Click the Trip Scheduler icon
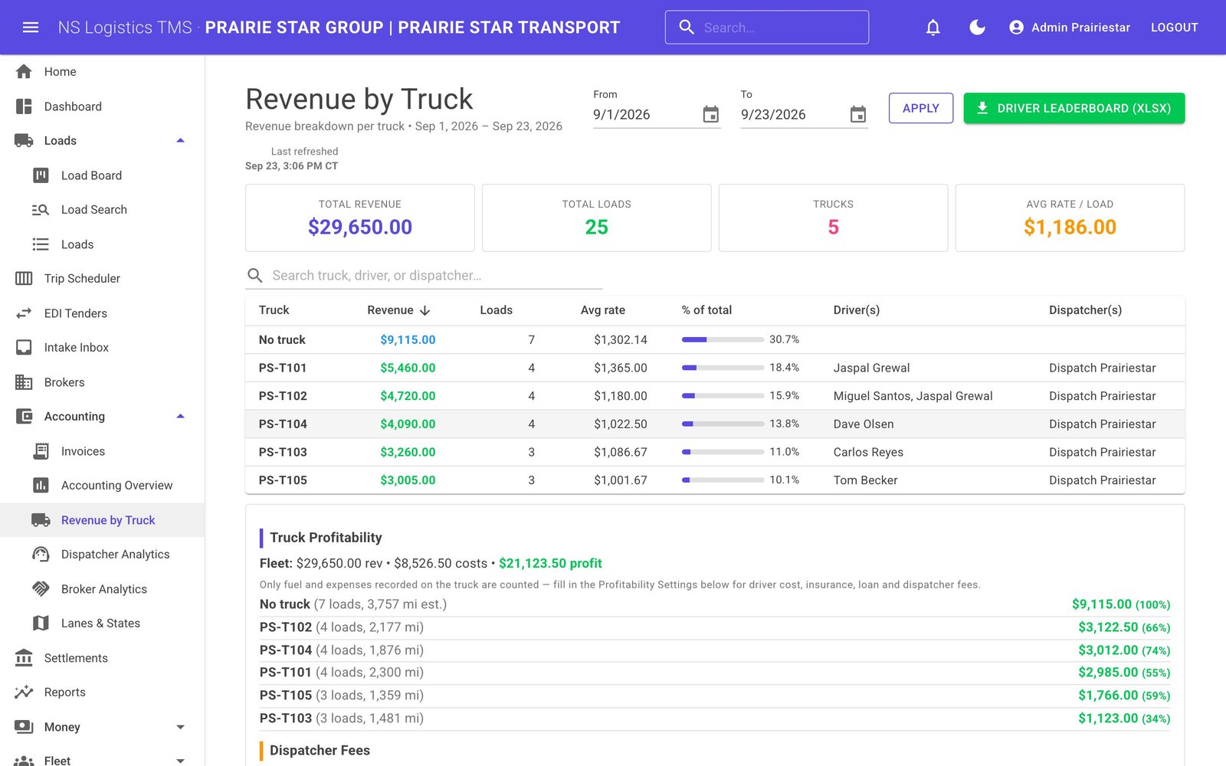The width and height of the screenshot is (1226, 766). point(24,278)
